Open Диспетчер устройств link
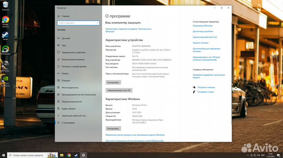The width and height of the screenshot is (283, 158). (203, 31)
